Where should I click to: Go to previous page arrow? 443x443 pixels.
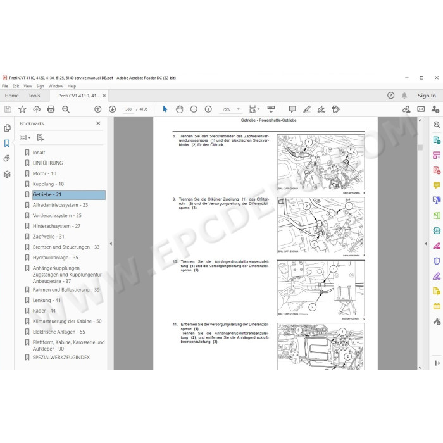click(x=97, y=109)
